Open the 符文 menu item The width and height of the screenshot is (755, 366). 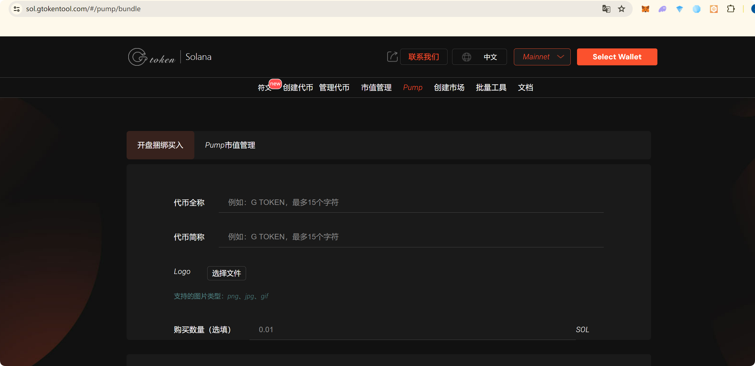pyautogui.click(x=264, y=87)
